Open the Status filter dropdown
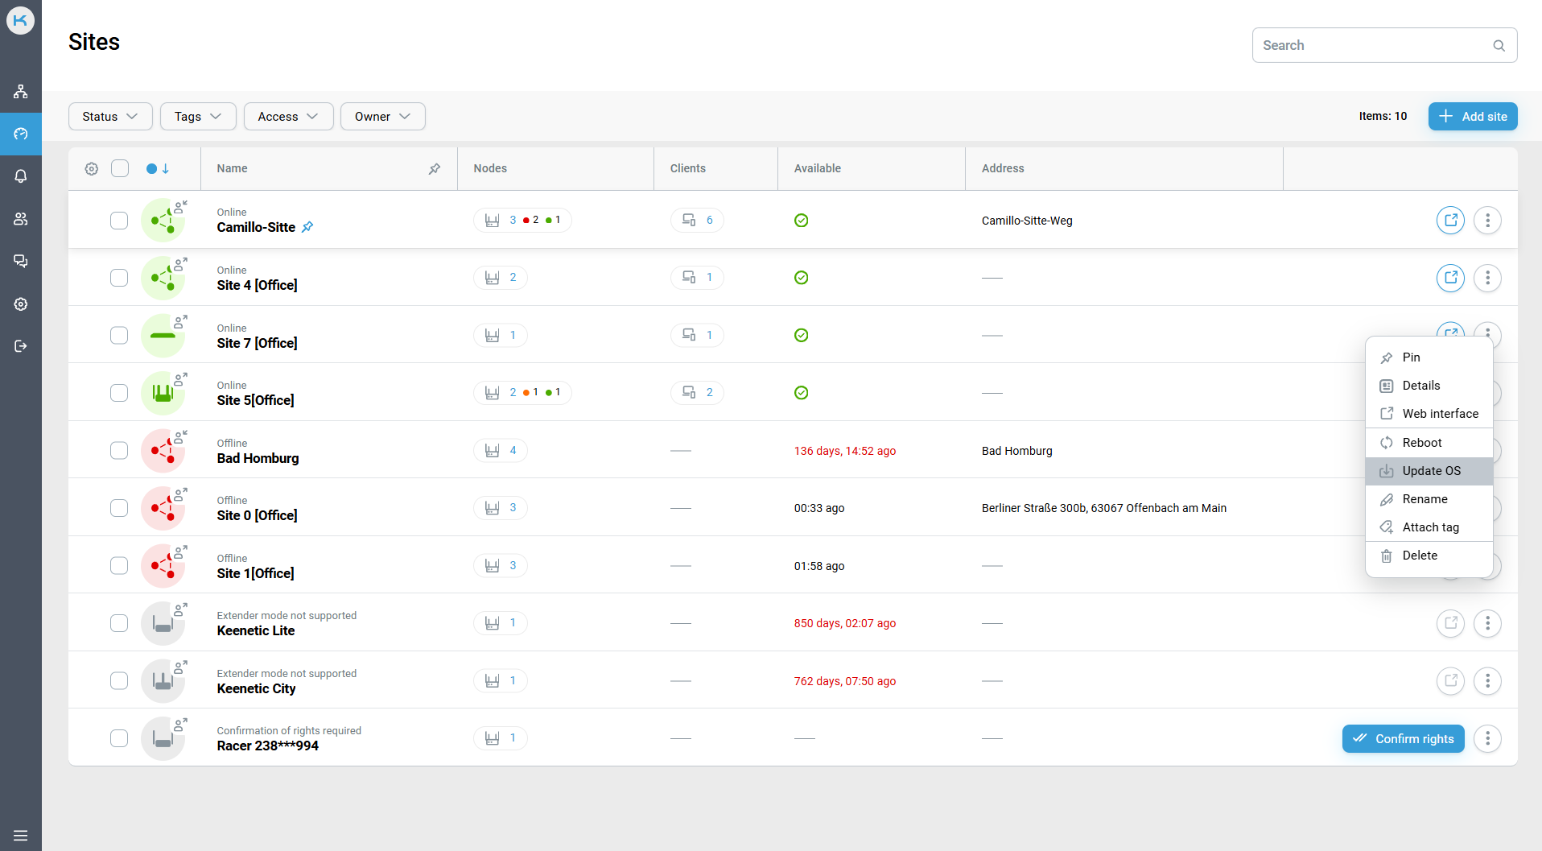The image size is (1542, 851). [x=110, y=116]
